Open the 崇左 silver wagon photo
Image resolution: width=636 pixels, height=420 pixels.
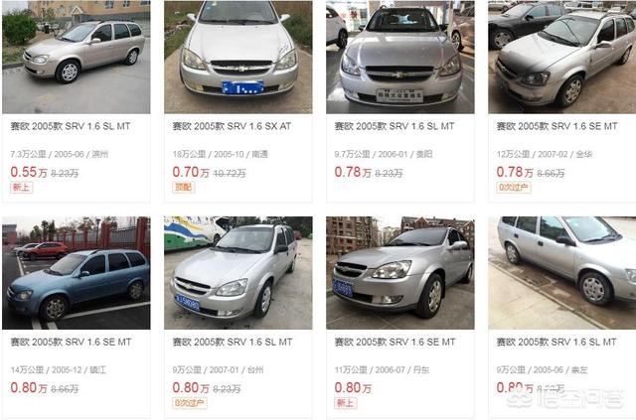(562, 273)
